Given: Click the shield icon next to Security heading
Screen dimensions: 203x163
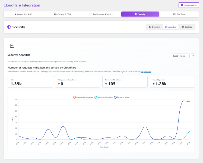Looking at the screenshot, I should 9,27.
